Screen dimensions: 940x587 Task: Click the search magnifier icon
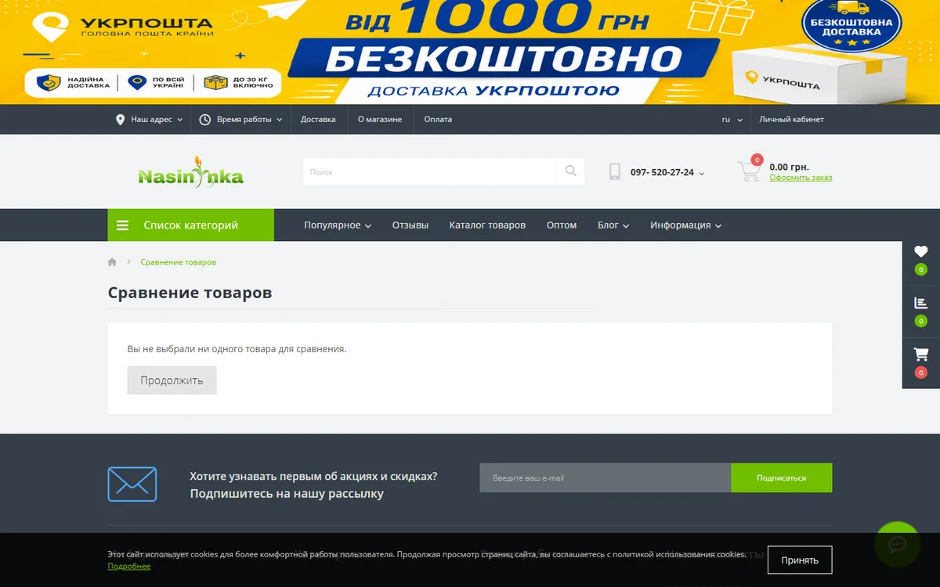point(570,171)
